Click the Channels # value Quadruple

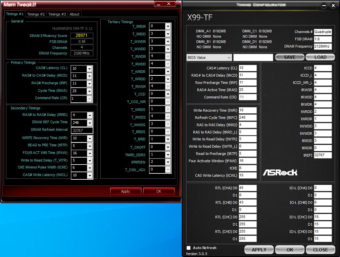323,32
